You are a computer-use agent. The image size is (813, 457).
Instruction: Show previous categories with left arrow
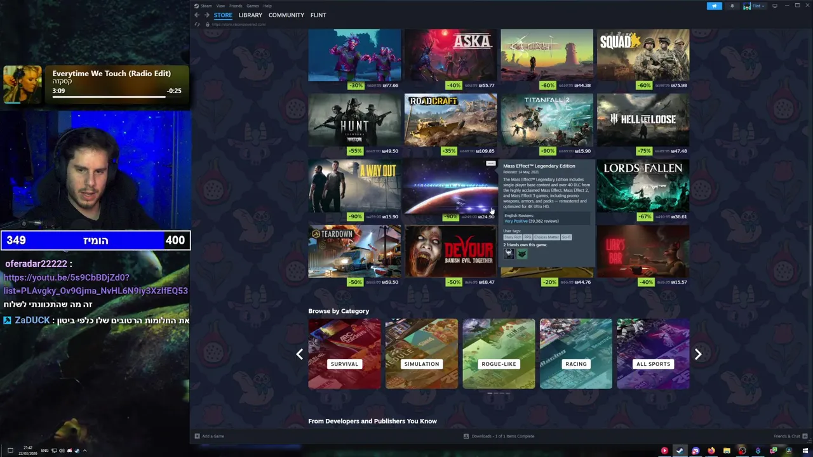pyautogui.click(x=300, y=354)
